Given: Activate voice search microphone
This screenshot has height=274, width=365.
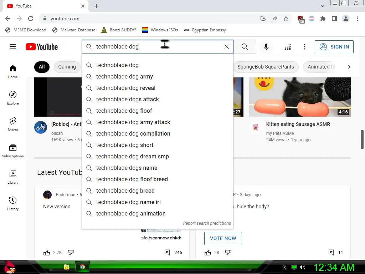Looking at the screenshot, I should click(266, 47).
